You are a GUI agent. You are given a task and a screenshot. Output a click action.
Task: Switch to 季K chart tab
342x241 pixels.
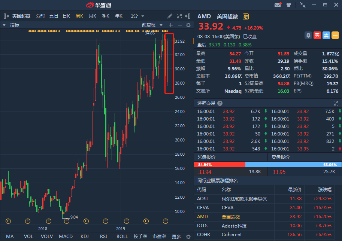[x=106, y=16]
